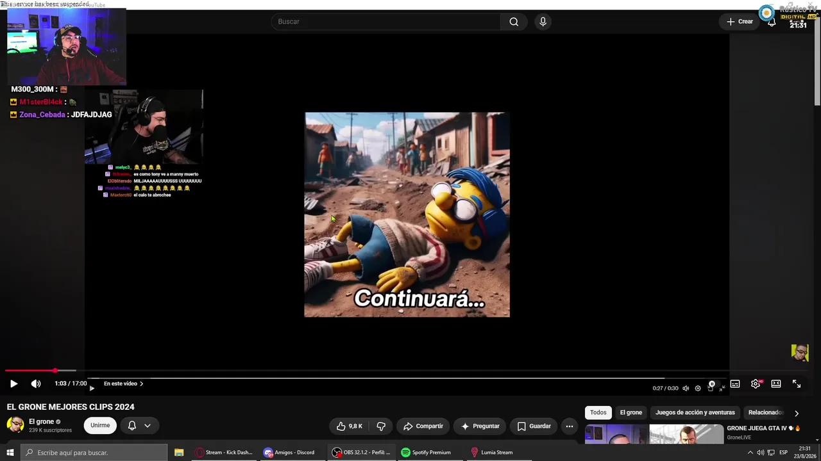821x461 pixels.
Task: Open system tray volume control
Action: [x=761, y=453]
